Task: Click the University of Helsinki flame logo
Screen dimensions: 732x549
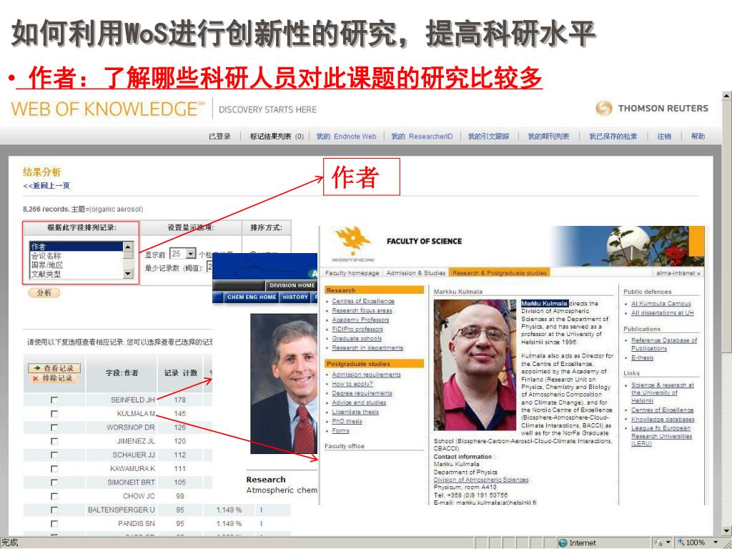Action: pyautogui.click(x=353, y=241)
